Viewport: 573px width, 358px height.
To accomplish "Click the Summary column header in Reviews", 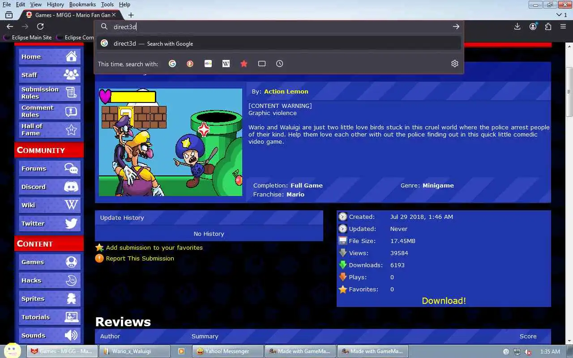I will tap(205, 336).
